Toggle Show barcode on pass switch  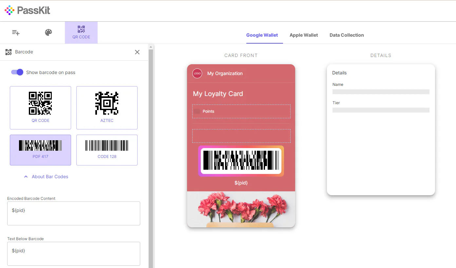click(x=17, y=72)
